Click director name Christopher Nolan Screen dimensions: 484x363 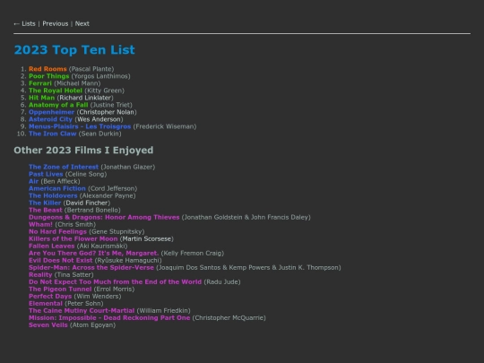click(x=107, y=112)
